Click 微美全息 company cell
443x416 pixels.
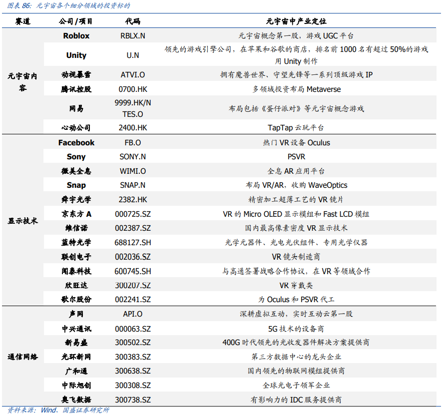coord(76,171)
